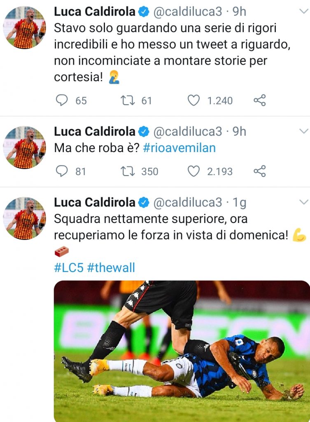Open the chevron menu on #rioavemilan tweet

[303, 131]
